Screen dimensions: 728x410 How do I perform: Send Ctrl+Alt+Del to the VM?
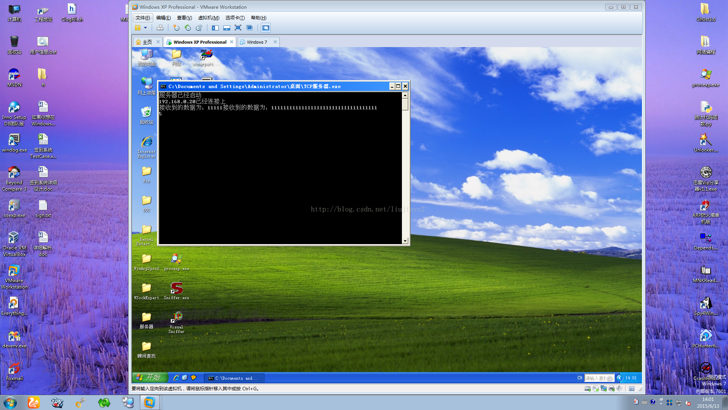(160, 28)
